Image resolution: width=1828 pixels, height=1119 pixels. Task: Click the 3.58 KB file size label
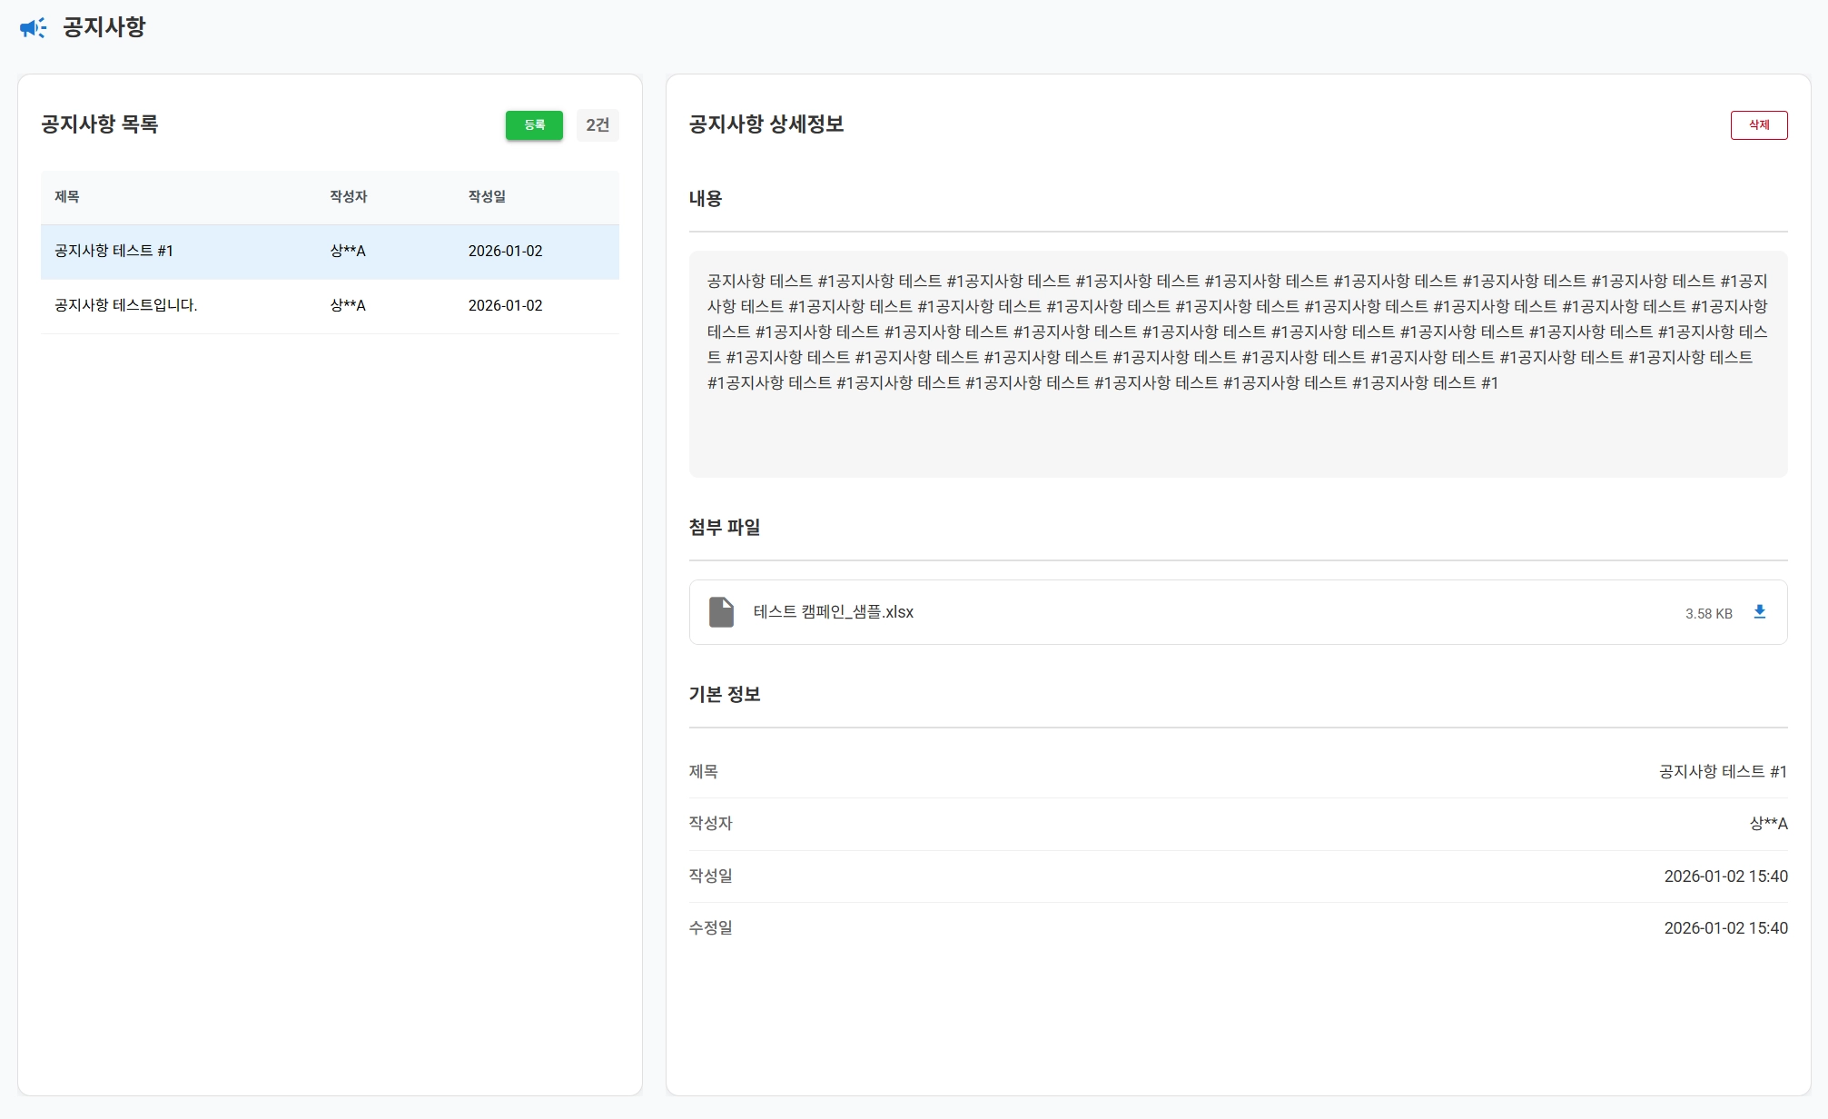[x=1708, y=614]
